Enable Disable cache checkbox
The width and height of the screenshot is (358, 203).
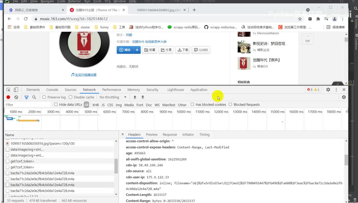pos(70,97)
